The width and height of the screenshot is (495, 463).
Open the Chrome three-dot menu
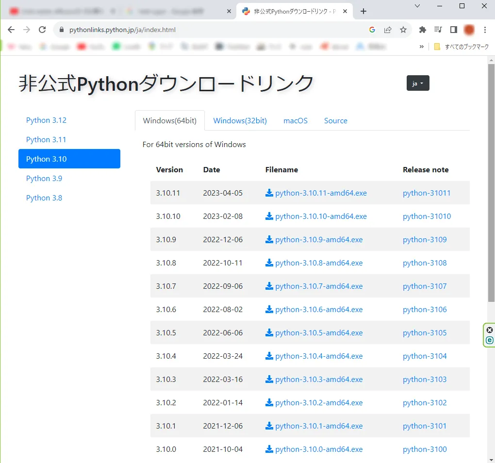coord(485,30)
